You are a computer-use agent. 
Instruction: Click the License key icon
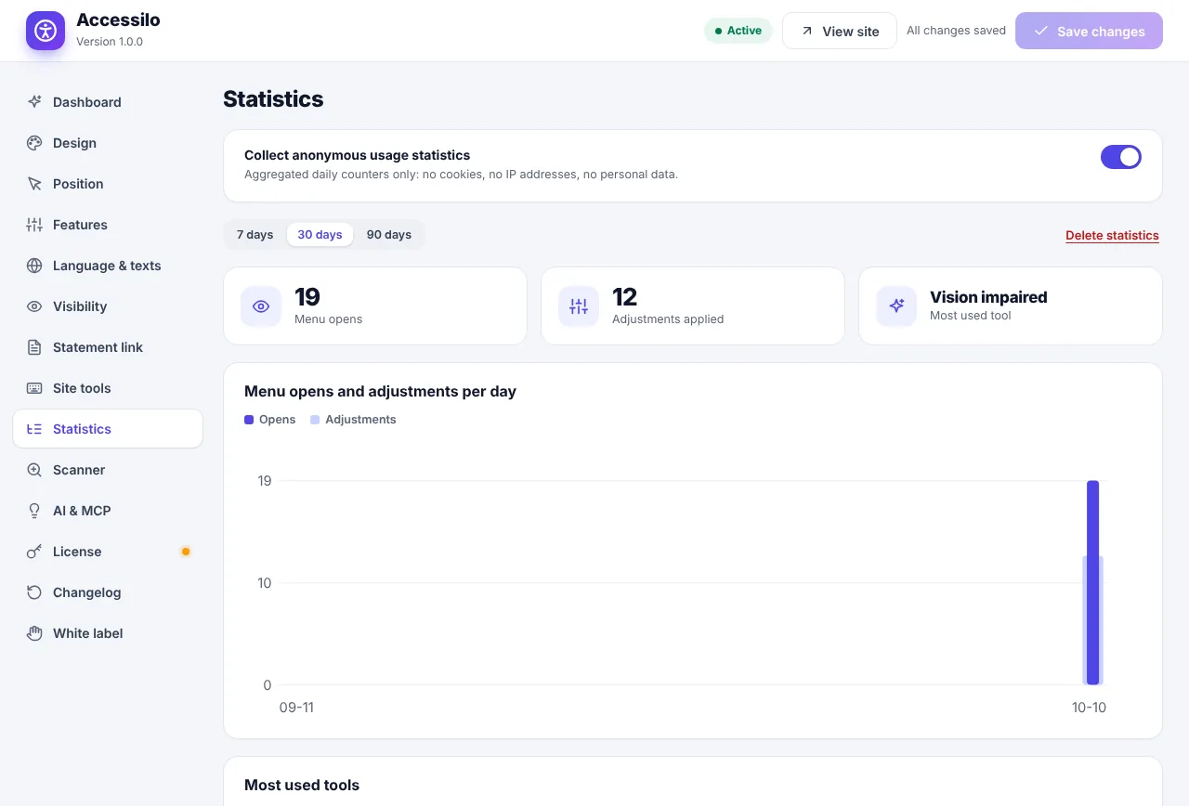click(34, 552)
